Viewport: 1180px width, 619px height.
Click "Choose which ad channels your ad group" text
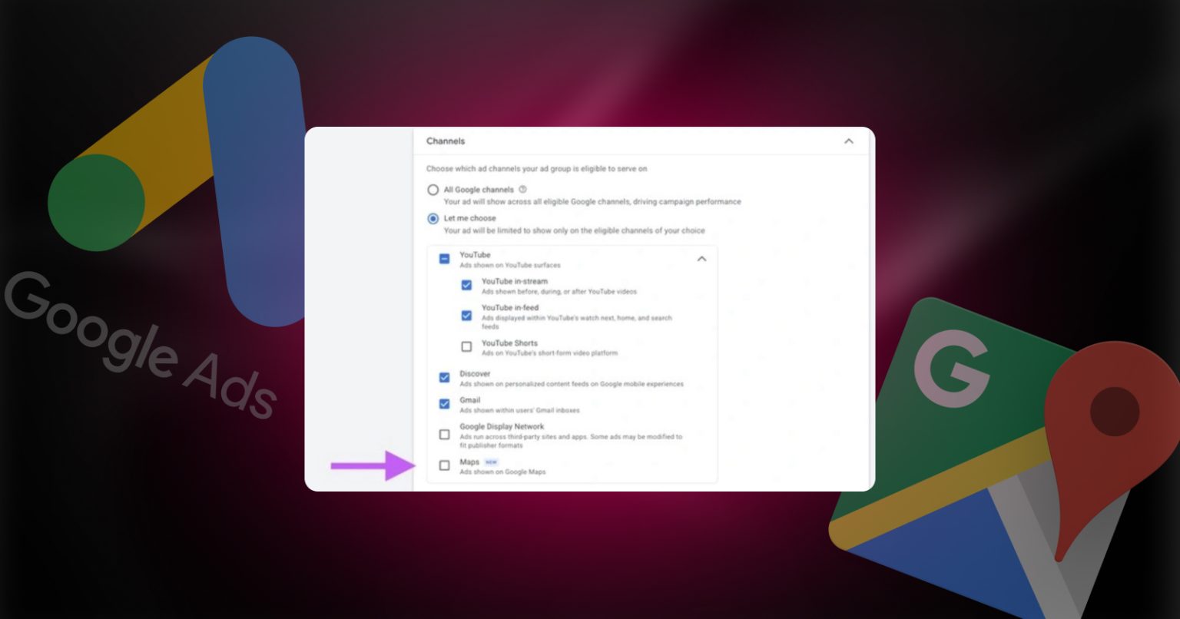point(537,168)
